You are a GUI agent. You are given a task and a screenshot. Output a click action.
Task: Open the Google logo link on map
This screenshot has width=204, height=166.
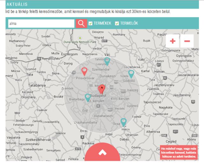coord(15,157)
